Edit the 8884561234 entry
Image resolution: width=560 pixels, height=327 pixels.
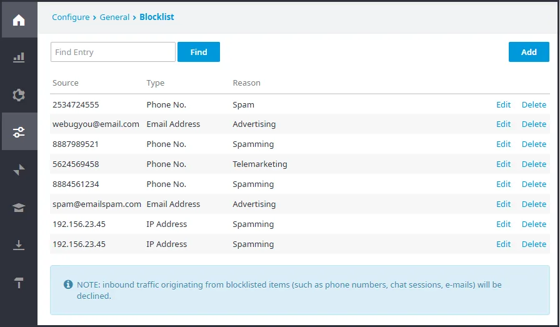(504, 184)
